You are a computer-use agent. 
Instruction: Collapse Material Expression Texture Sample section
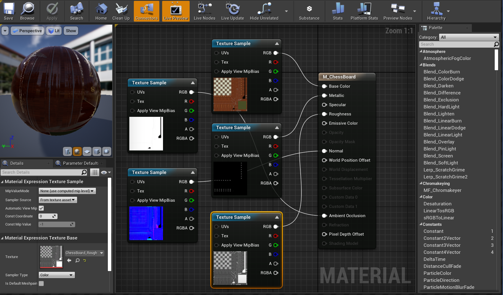click(2, 182)
